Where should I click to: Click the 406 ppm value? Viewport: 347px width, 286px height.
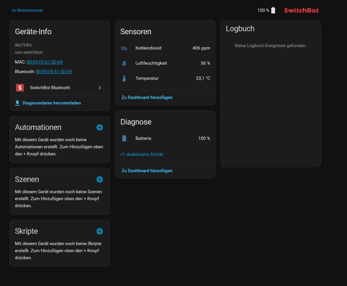[x=201, y=48]
